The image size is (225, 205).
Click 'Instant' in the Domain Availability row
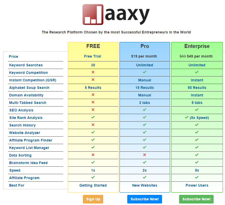click(x=197, y=95)
